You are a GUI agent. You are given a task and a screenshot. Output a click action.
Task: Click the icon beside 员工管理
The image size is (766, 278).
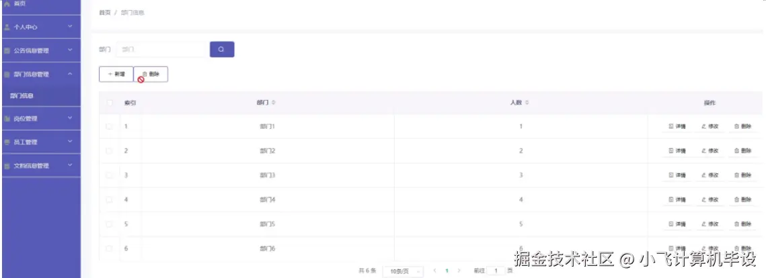(7, 142)
